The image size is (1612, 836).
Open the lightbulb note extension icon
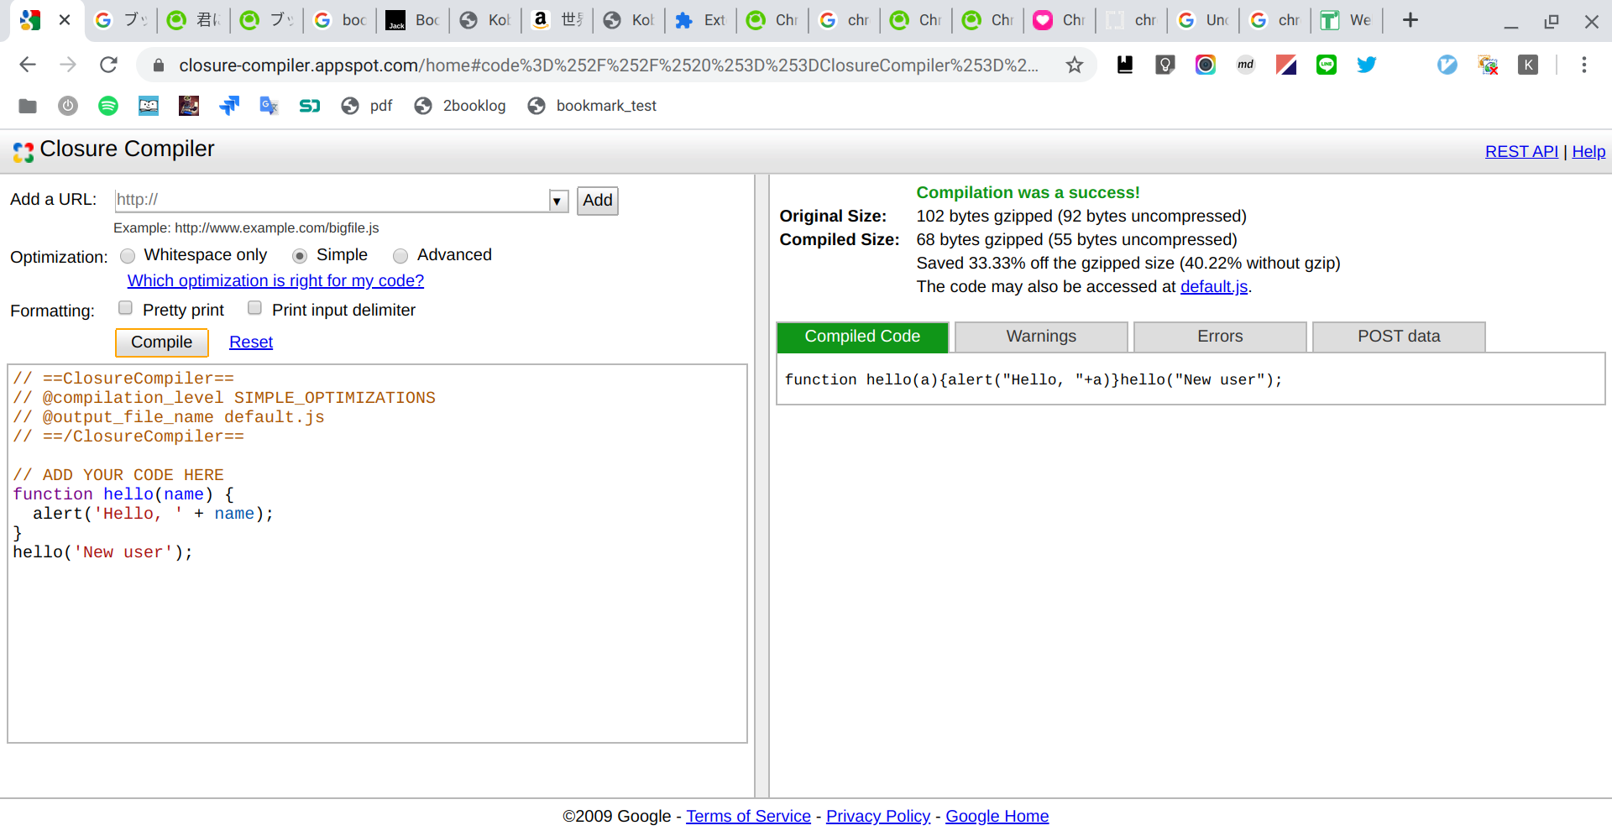click(x=1165, y=65)
